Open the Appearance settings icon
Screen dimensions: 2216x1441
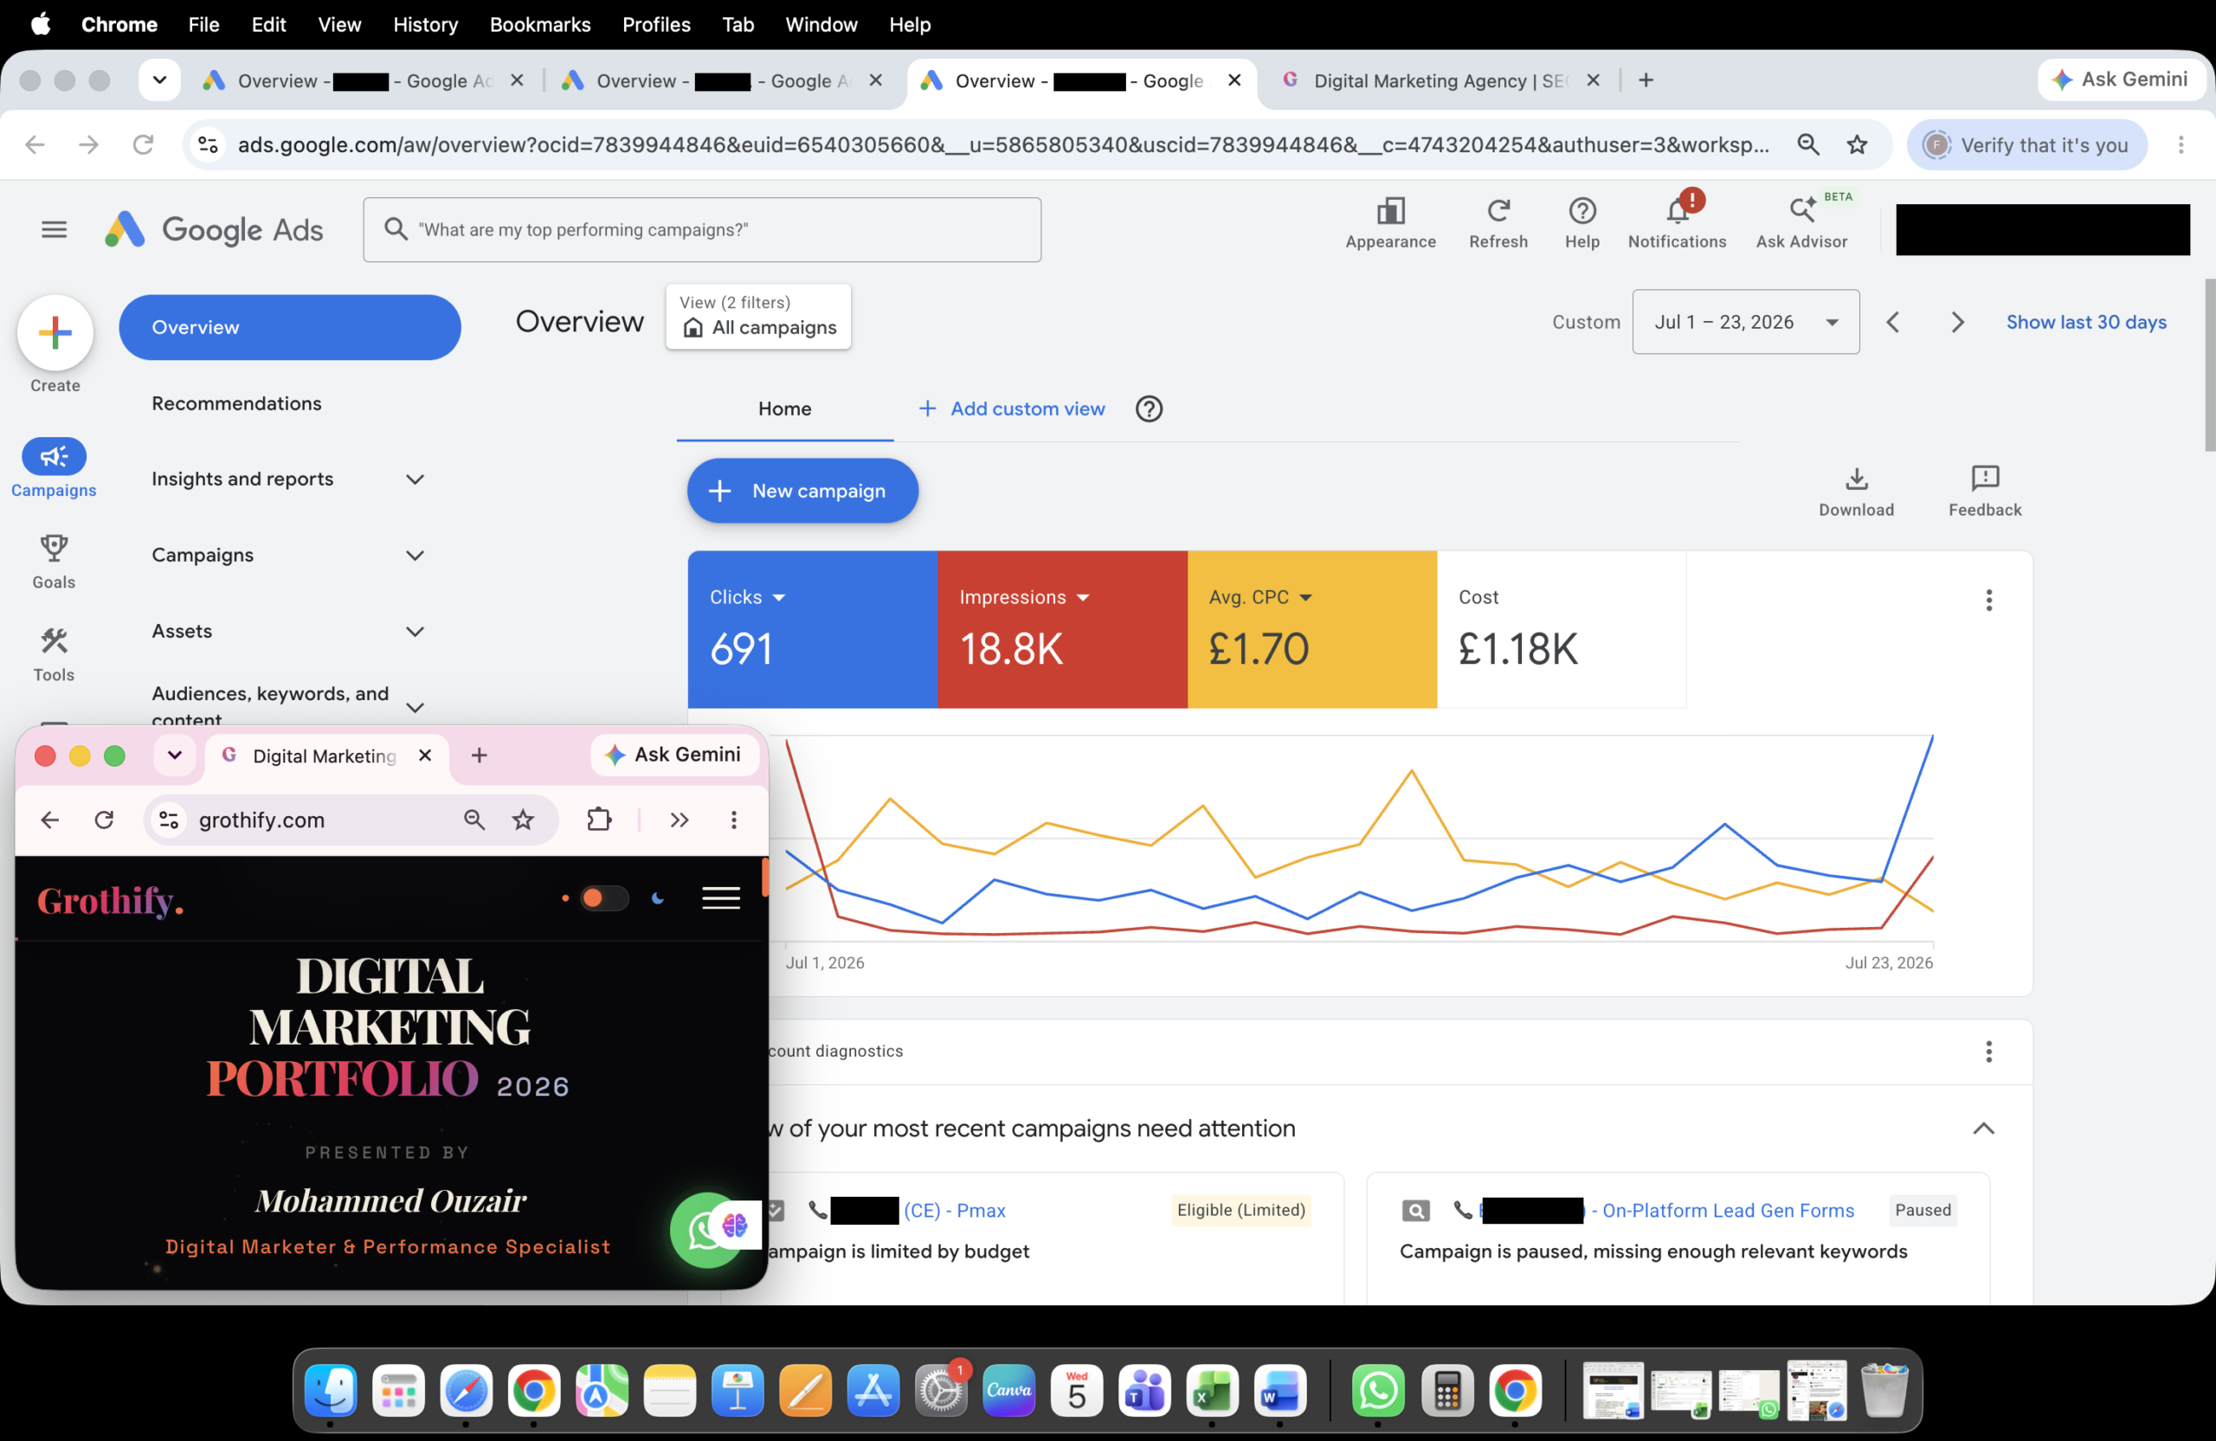[1390, 211]
